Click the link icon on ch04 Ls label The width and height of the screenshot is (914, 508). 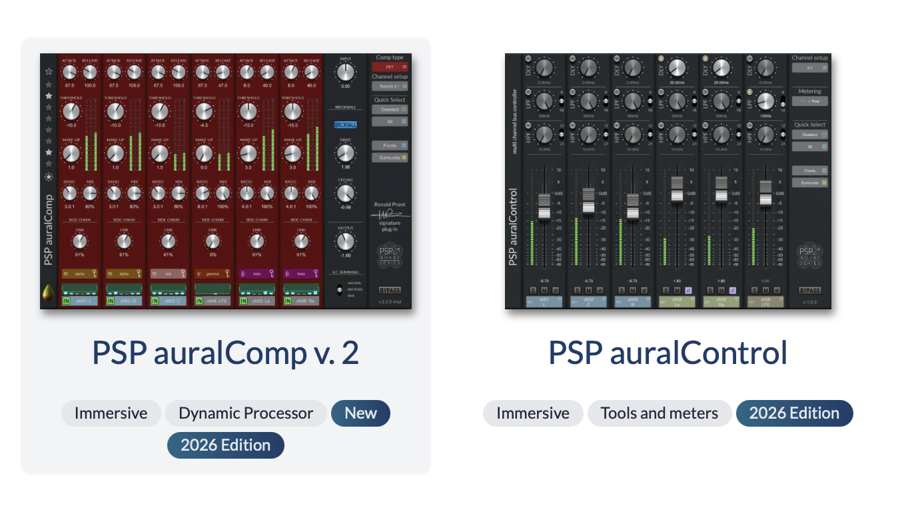coord(663,302)
